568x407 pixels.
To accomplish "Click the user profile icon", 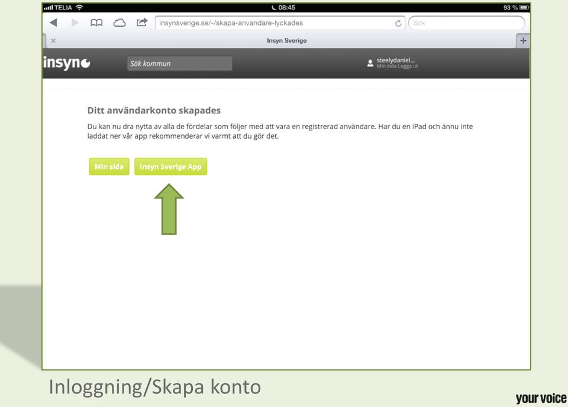I will (x=370, y=63).
